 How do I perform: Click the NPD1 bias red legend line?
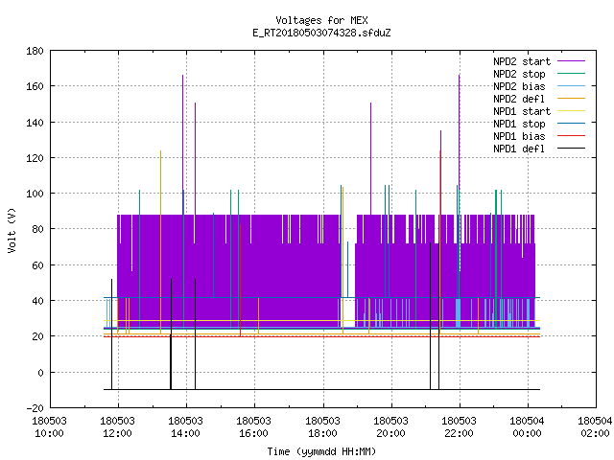click(571, 136)
